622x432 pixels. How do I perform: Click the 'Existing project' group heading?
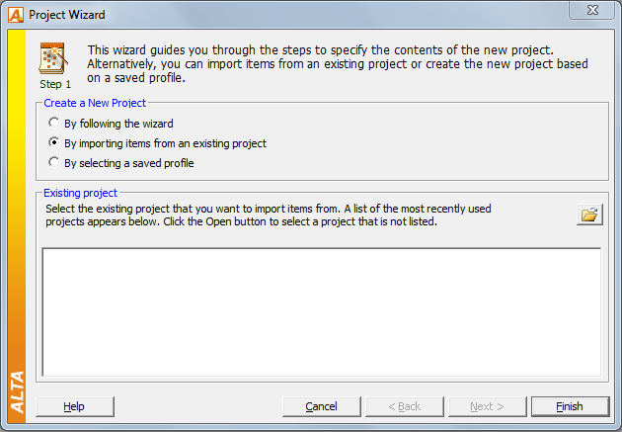click(81, 193)
